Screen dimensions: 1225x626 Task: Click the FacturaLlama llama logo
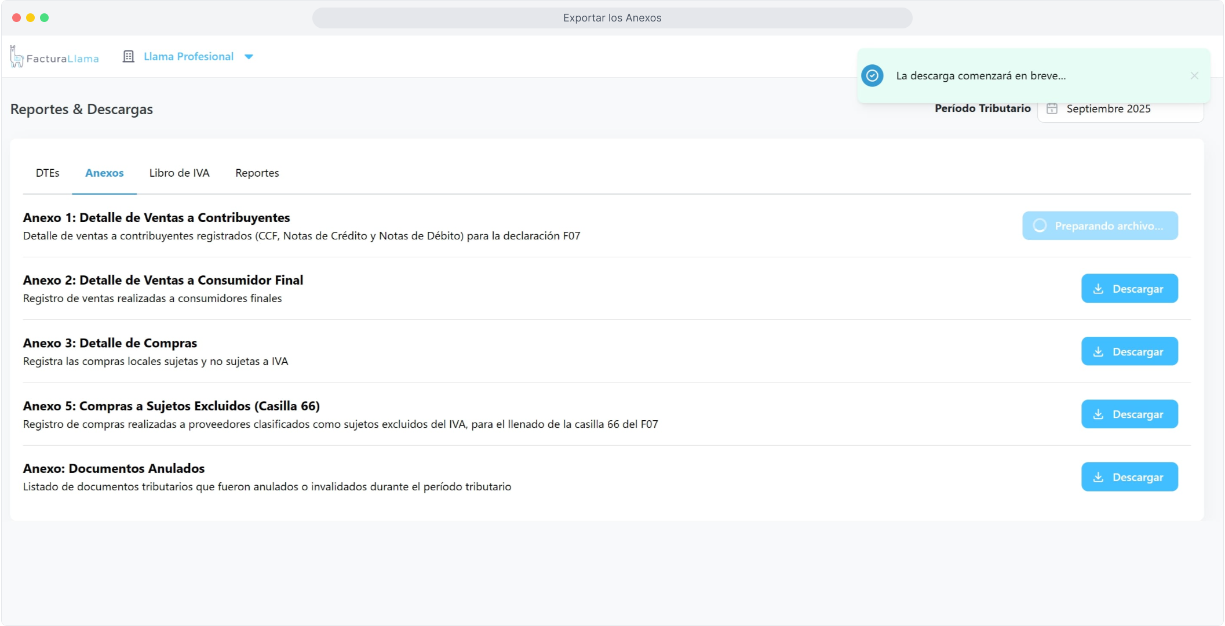click(17, 57)
